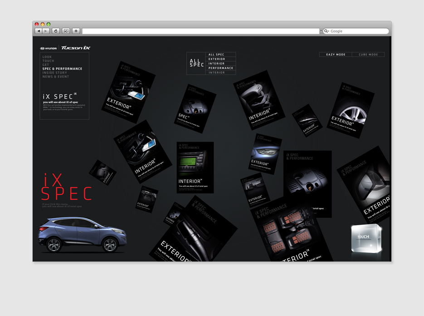The height and width of the screenshot is (316, 424).
Task: Click the add bookmark plus button
Action: click(76, 31)
